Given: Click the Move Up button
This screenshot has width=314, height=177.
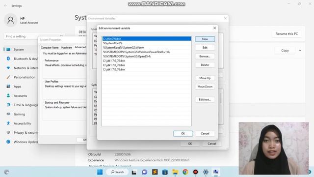Looking at the screenshot, I should pos(205,78).
